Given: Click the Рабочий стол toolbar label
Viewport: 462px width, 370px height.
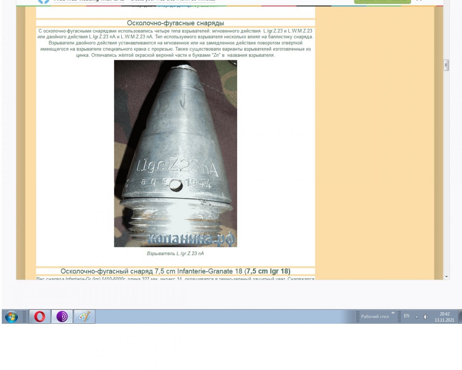Looking at the screenshot, I should pos(375,317).
